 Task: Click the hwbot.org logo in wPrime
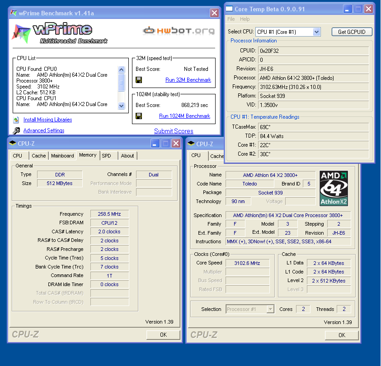pyautogui.click(x=179, y=31)
